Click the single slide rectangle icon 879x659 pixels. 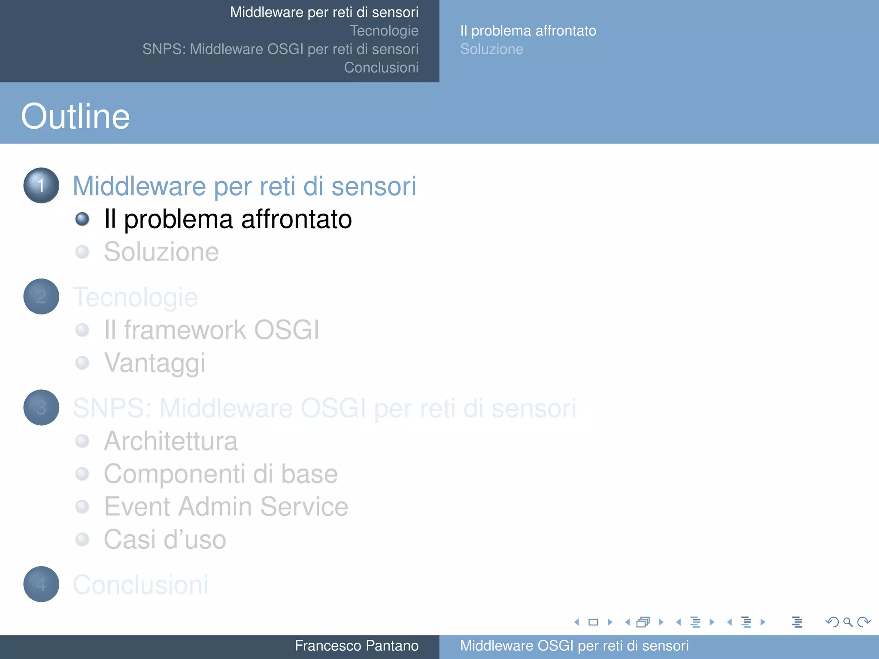point(593,622)
